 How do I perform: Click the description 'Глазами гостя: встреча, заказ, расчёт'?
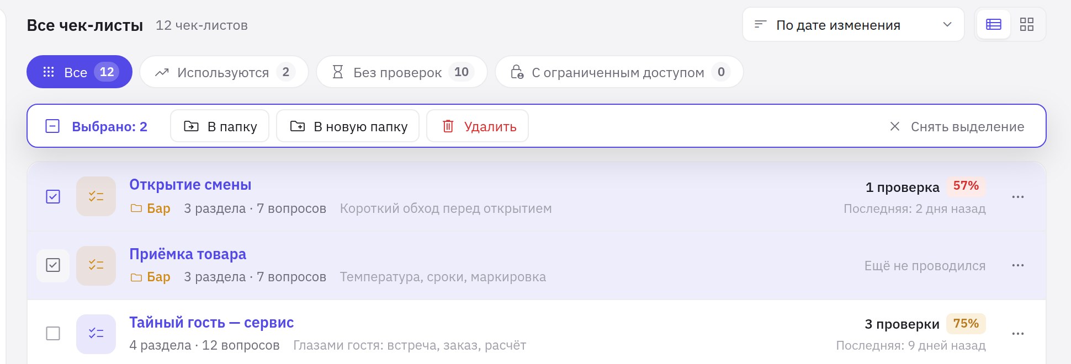coord(410,345)
